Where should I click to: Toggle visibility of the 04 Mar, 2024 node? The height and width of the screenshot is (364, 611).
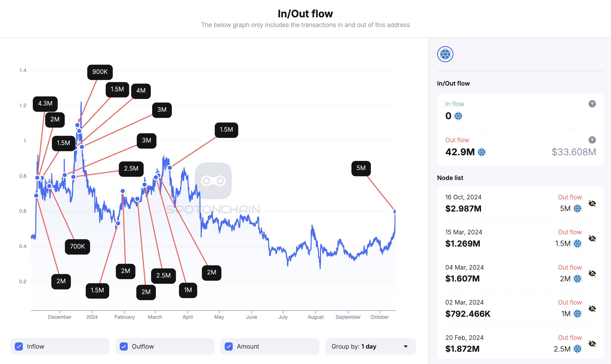point(592,274)
